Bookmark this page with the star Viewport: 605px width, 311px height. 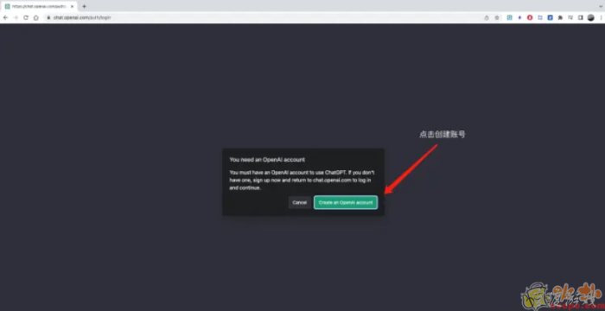(x=497, y=18)
